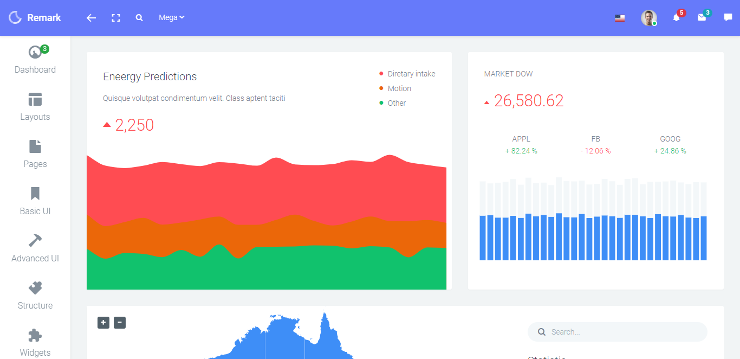The height and width of the screenshot is (359, 740).
Task: Open the US flag language selector
Action: pos(620,18)
